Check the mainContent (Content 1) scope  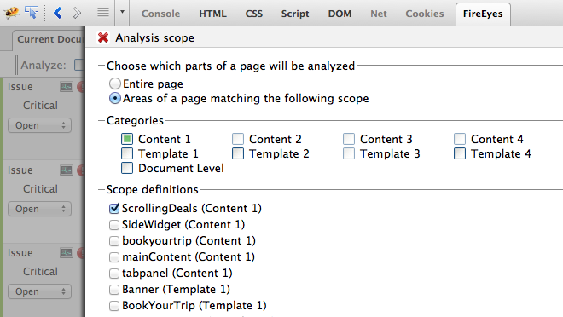click(x=114, y=257)
